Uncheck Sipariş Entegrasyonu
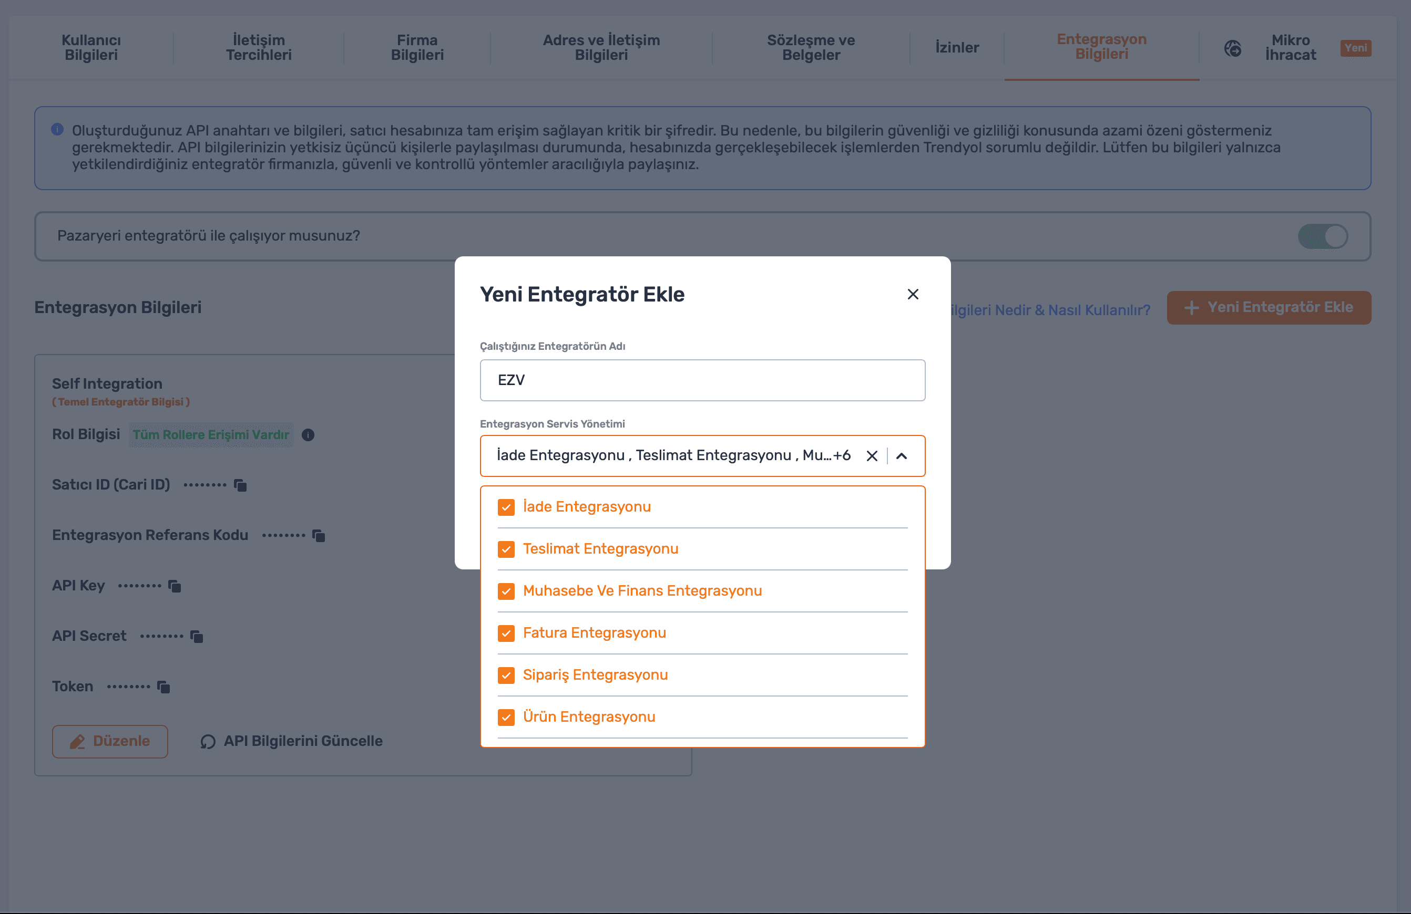The width and height of the screenshot is (1411, 914). click(506, 676)
